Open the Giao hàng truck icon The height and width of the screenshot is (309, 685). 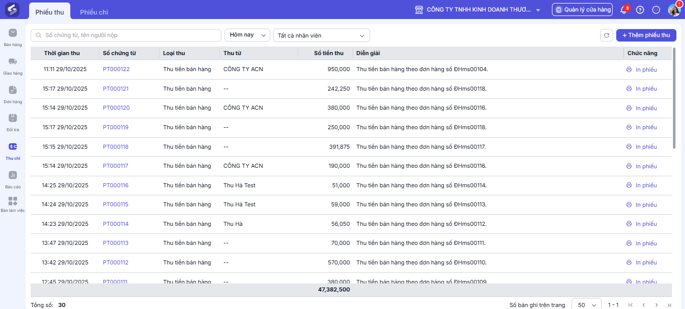[x=13, y=62]
